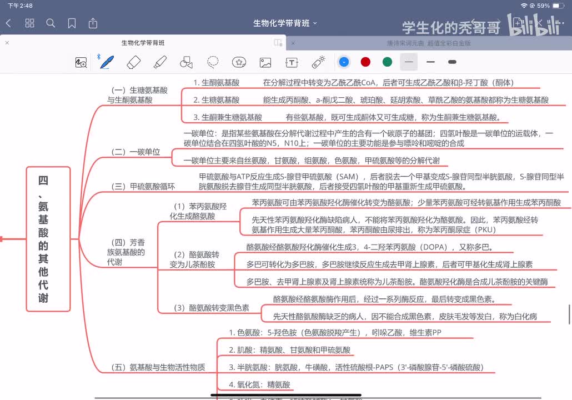Close the second document tab

[293, 43]
